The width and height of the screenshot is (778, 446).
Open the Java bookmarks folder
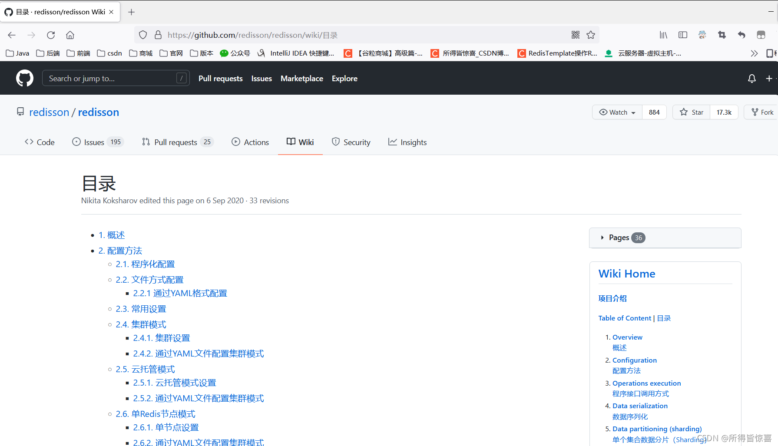[17, 53]
